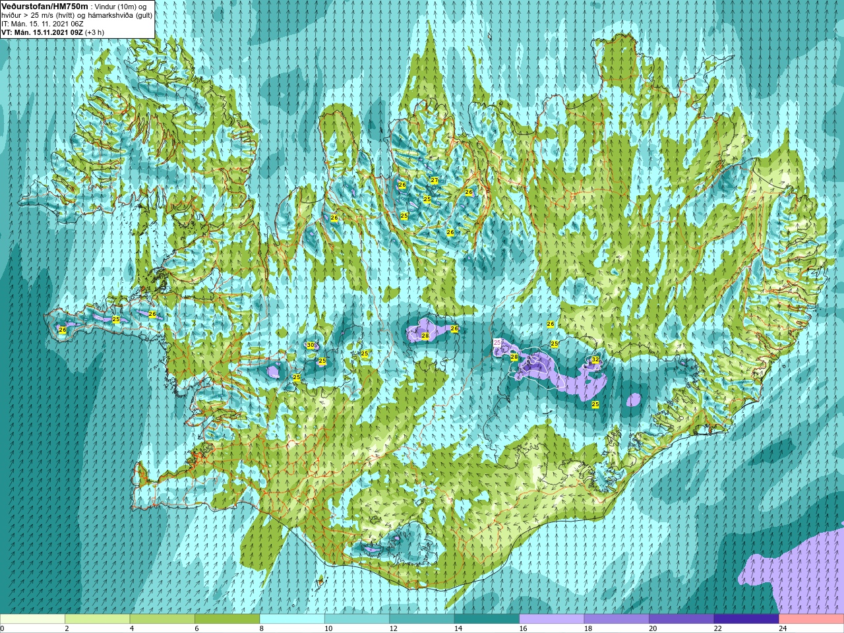Screen dimensions: 844x633
Task: Choose the 22–24 m/s dark indigo legend swatch
Action: [747, 619]
